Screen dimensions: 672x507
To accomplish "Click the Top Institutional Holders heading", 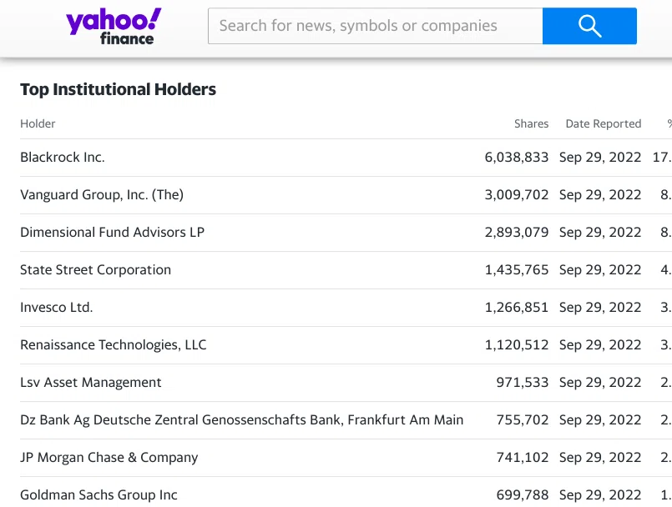I will click(x=119, y=89).
